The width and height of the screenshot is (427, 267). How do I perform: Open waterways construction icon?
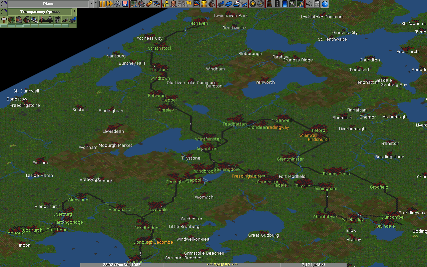pyautogui.click(x=285, y=4)
